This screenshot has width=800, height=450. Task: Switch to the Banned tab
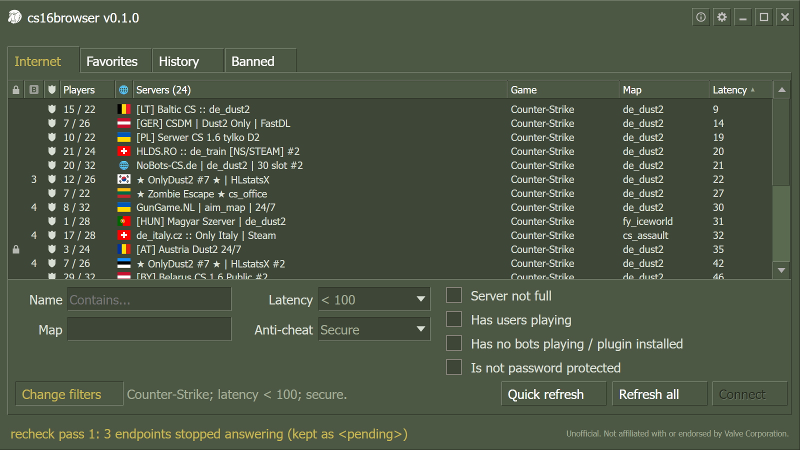pyautogui.click(x=260, y=61)
